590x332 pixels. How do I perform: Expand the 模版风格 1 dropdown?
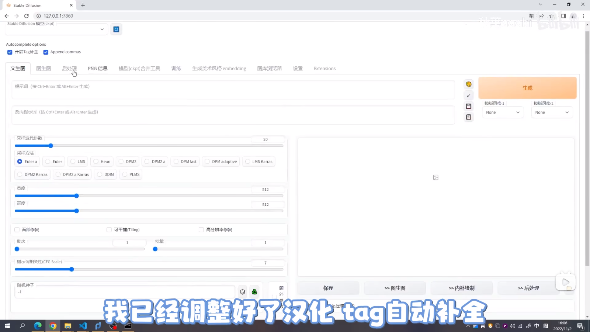(x=503, y=113)
